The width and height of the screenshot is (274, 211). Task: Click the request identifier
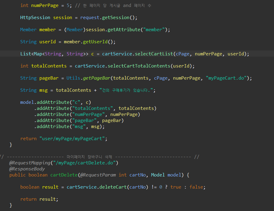click(x=90, y=18)
